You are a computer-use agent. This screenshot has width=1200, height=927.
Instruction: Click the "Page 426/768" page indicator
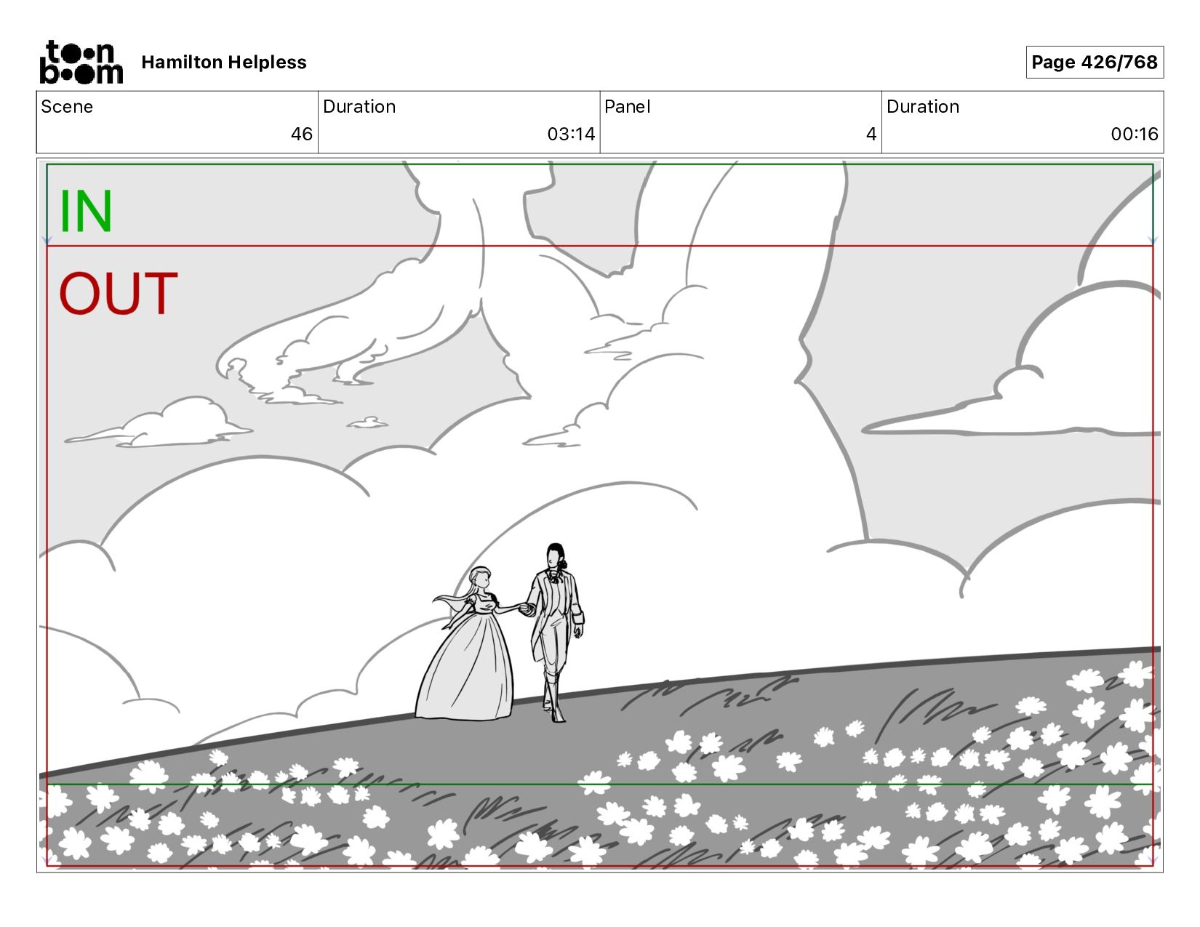click(1095, 63)
